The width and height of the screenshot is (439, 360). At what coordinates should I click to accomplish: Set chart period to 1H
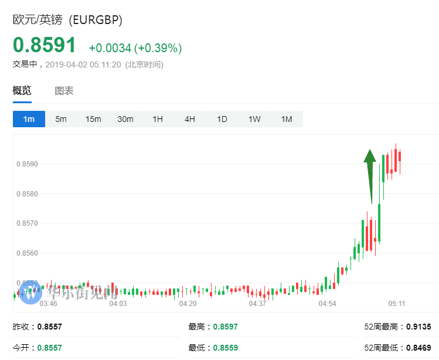pos(158,119)
